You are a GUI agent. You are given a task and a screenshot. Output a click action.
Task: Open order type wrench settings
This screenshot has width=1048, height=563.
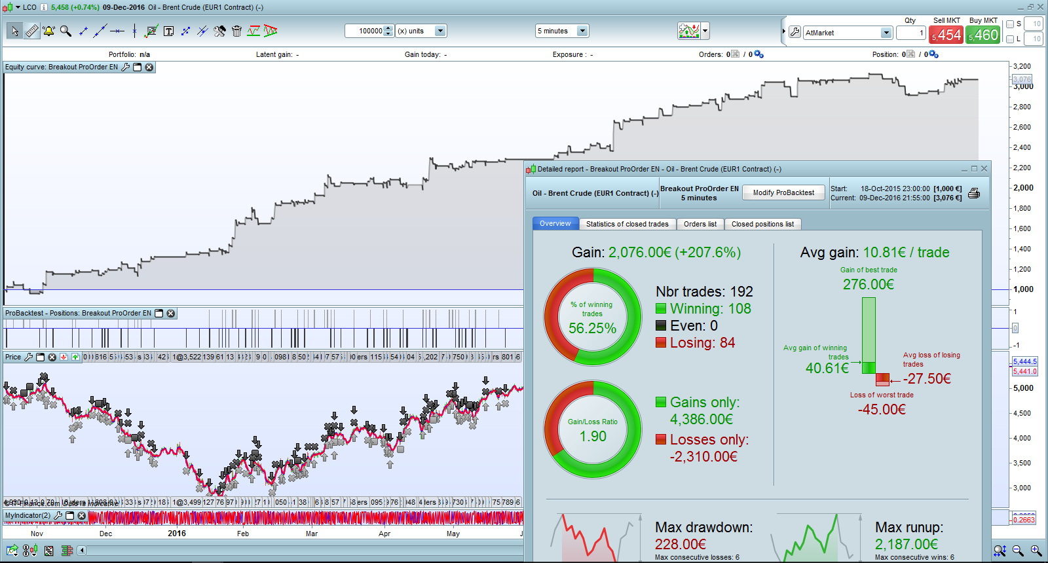pos(795,32)
